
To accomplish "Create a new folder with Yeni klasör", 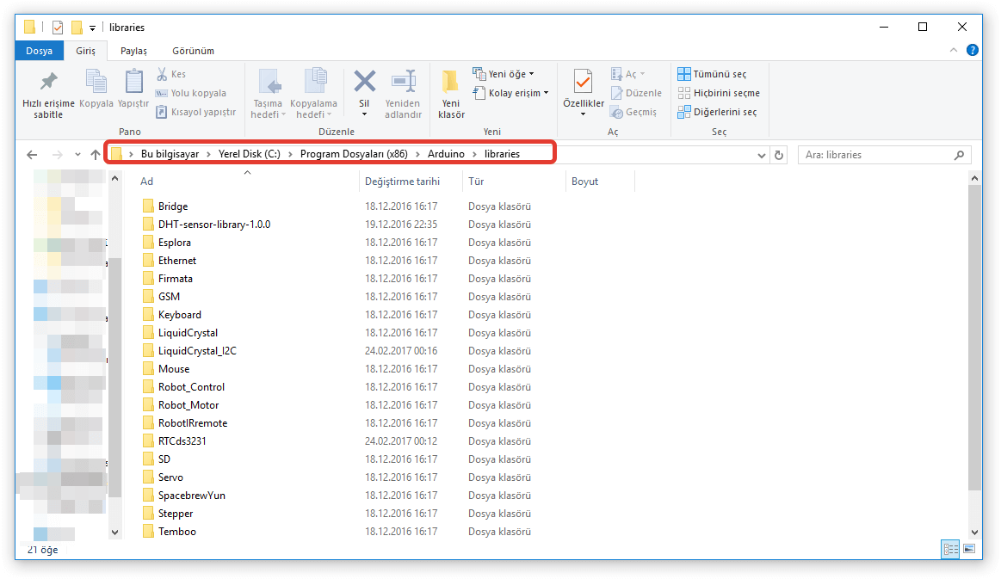I will [x=451, y=94].
